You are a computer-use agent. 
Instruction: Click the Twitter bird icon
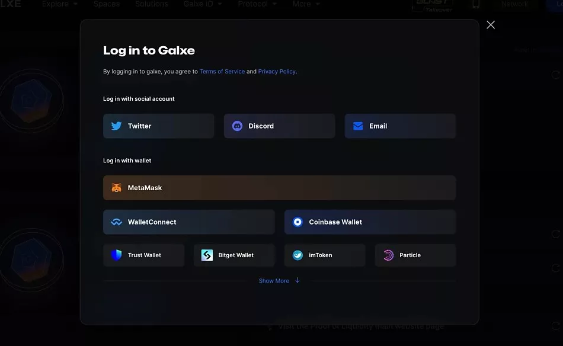point(116,126)
